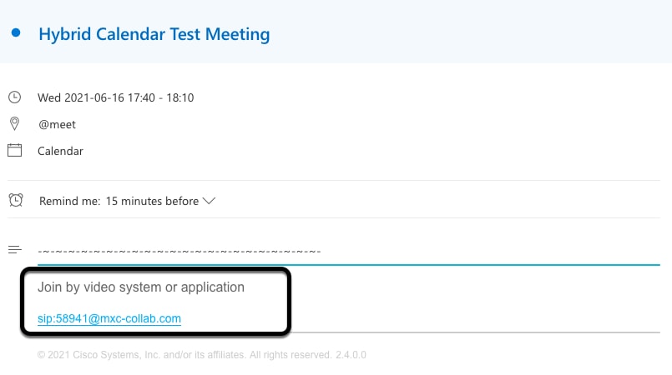672x375 pixels.
Task: Click the 2.4.0.0 version number
Action: pyautogui.click(x=351, y=355)
